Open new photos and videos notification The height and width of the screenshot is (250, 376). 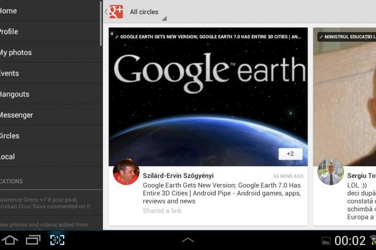[x=51, y=223]
